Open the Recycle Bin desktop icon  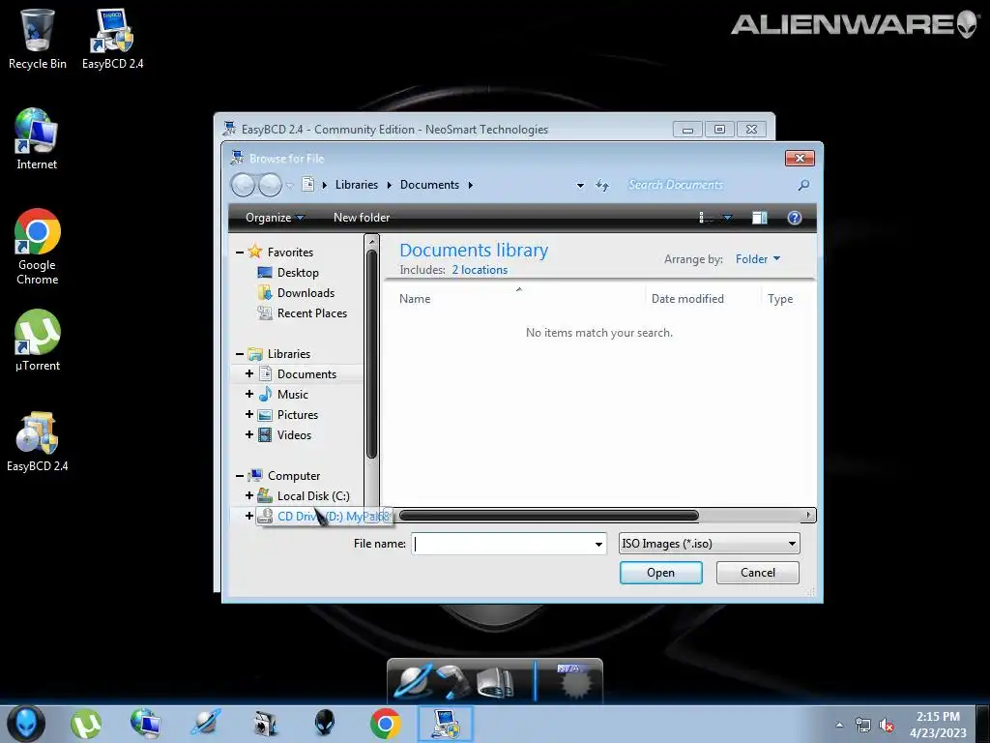point(38,39)
